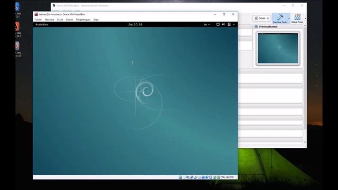The height and width of the screenshot is (190, 338).
Task: Click Activities in the GNOME top bar
Action: pyautogui.click(x=42, y=24)
